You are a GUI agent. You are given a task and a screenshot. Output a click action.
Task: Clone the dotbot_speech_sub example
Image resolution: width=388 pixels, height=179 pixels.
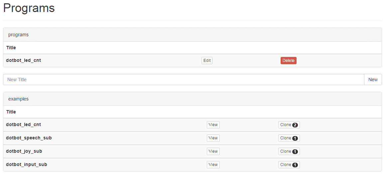289,138
